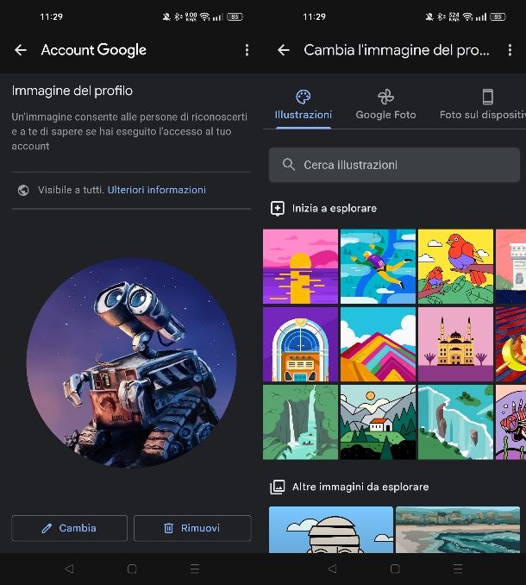The height and width of the screenshot is (585, 526).
Task: Open the Ulteriori informazioni link
Action: click(157, 190)
